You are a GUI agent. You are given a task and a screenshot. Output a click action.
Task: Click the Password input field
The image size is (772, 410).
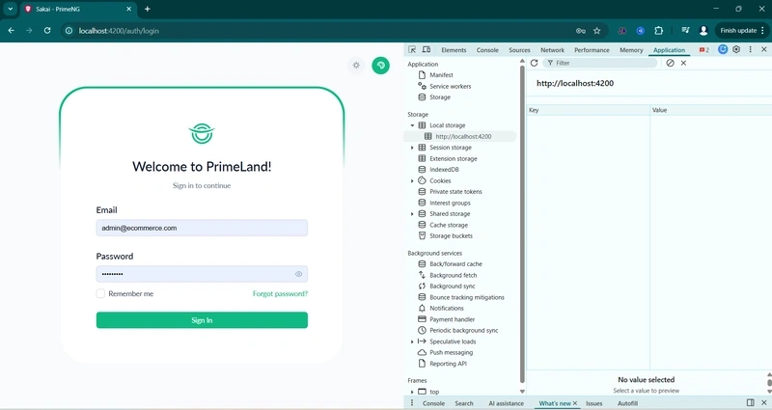(x=202, y=274)
